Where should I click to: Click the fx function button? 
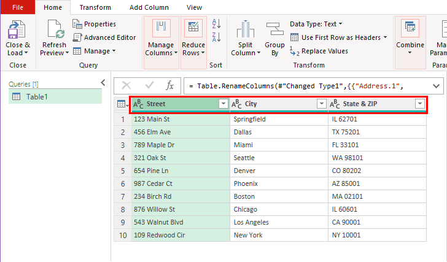coord(169,86)
